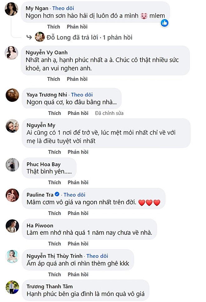Open My Ngan's profile avatar
The width and height of the screenshot is (206, 302).
tap(11, 9)
